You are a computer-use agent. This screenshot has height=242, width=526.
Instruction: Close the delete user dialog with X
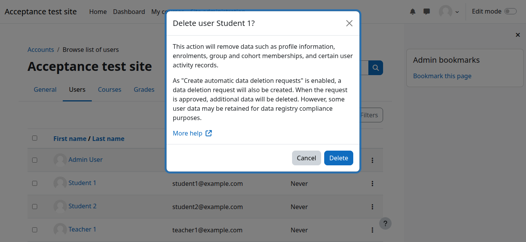click(349, 23)
